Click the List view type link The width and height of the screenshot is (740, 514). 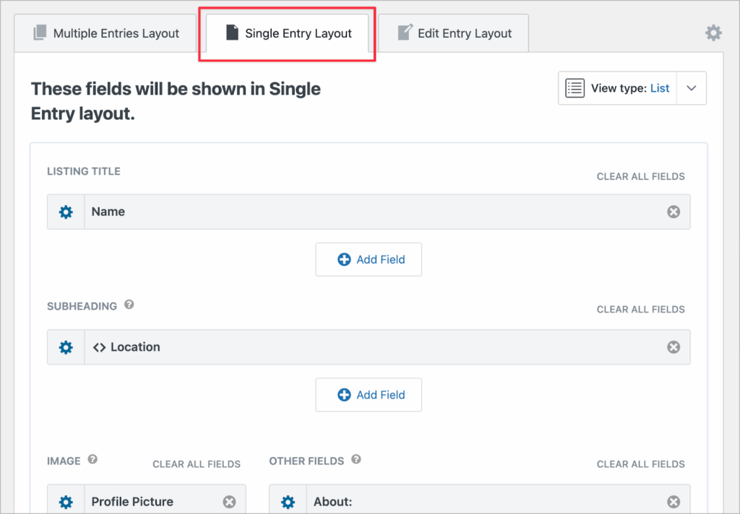pyautogui.click(x=660, y=88)
